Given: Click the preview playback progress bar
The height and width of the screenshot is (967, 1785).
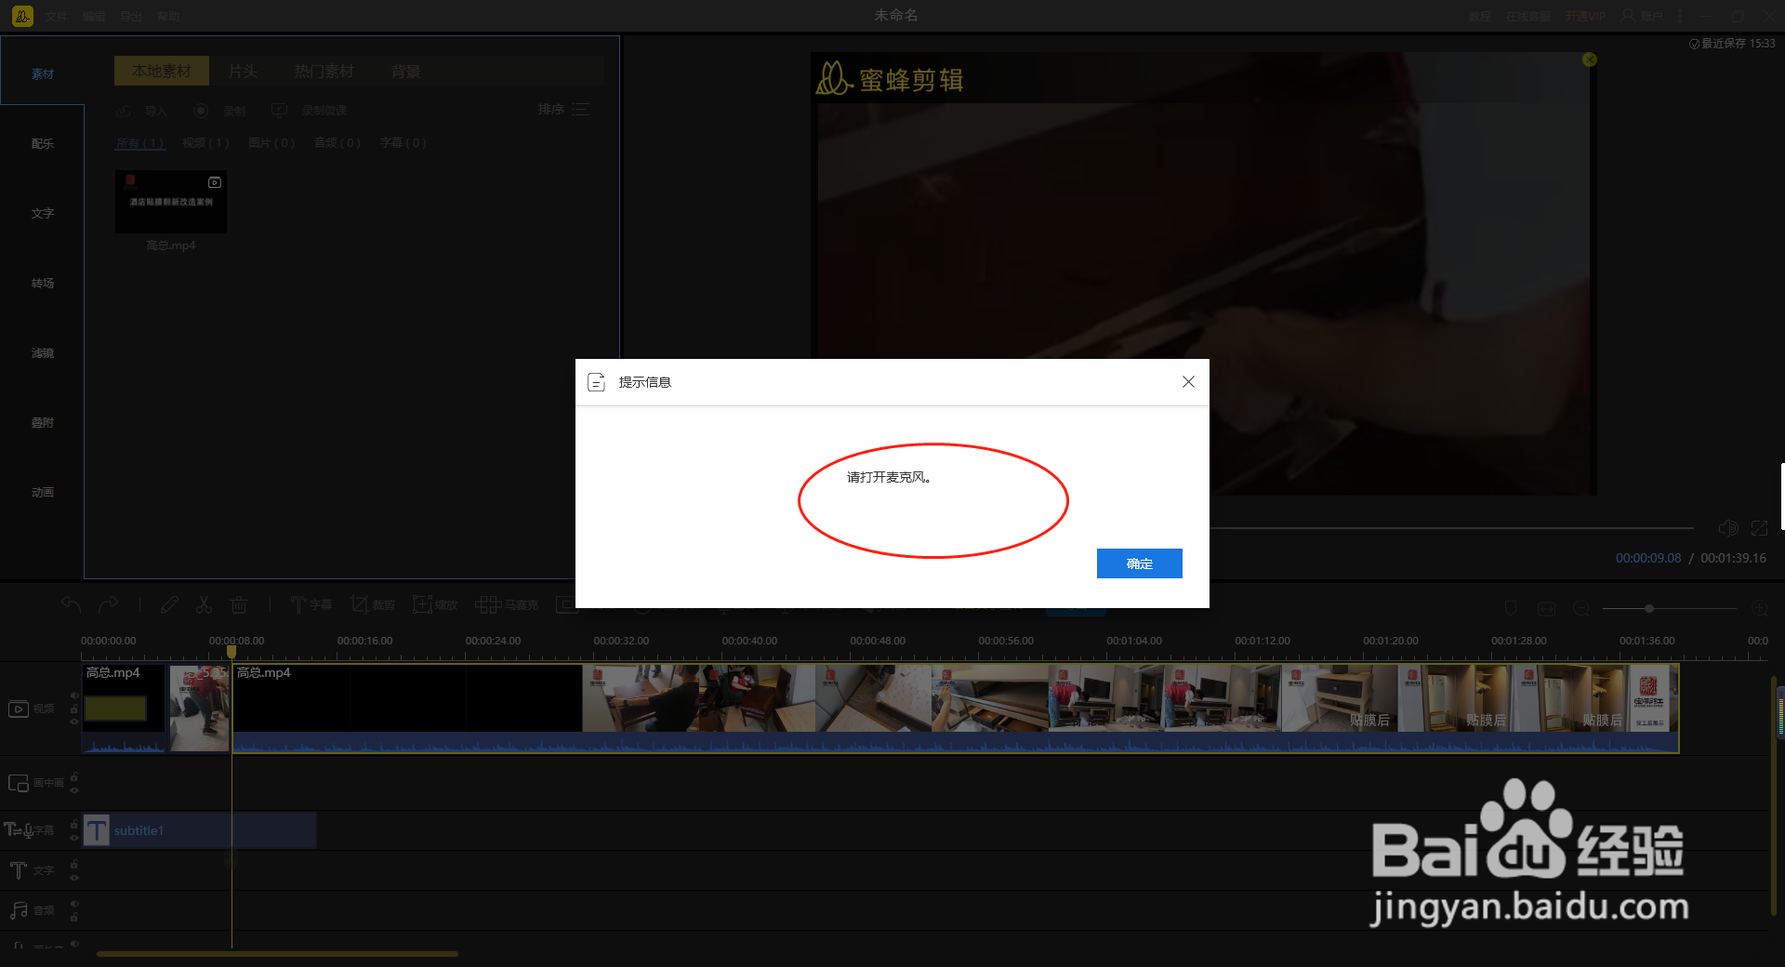Looking at the screenshot, I should [x=1451, y=528].
